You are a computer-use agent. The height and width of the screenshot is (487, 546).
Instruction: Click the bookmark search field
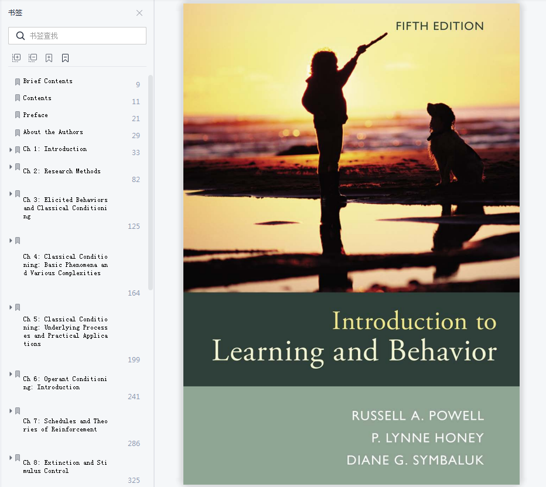[77, 36]
